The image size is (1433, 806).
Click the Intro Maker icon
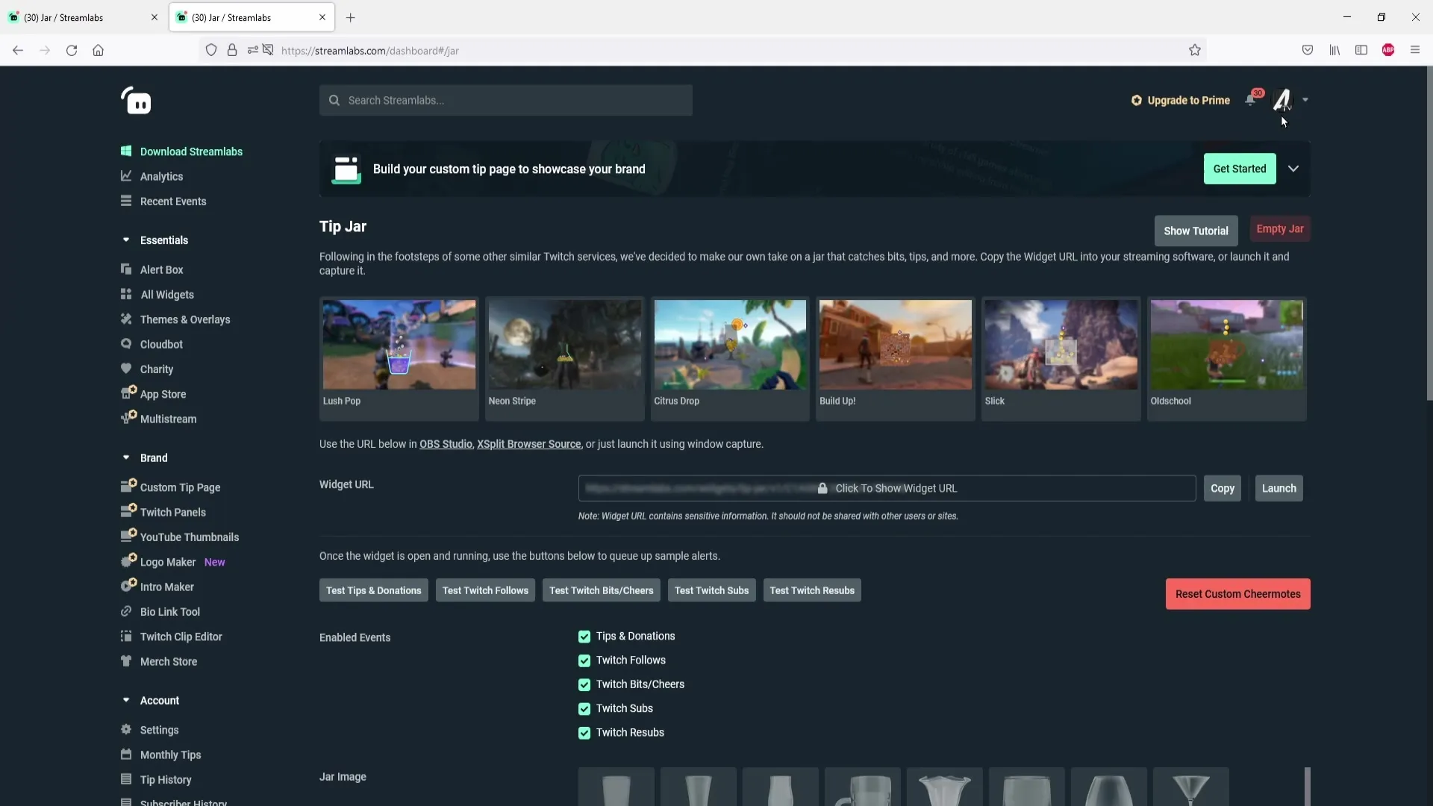[x=128, y=585]
